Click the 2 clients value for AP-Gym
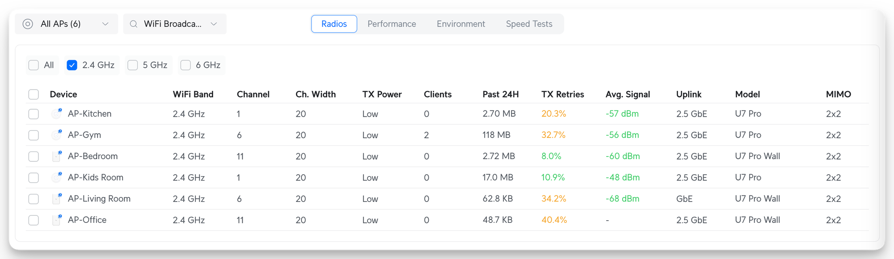Viewport: 894px width, 259px height. click(x=426, y=135)
